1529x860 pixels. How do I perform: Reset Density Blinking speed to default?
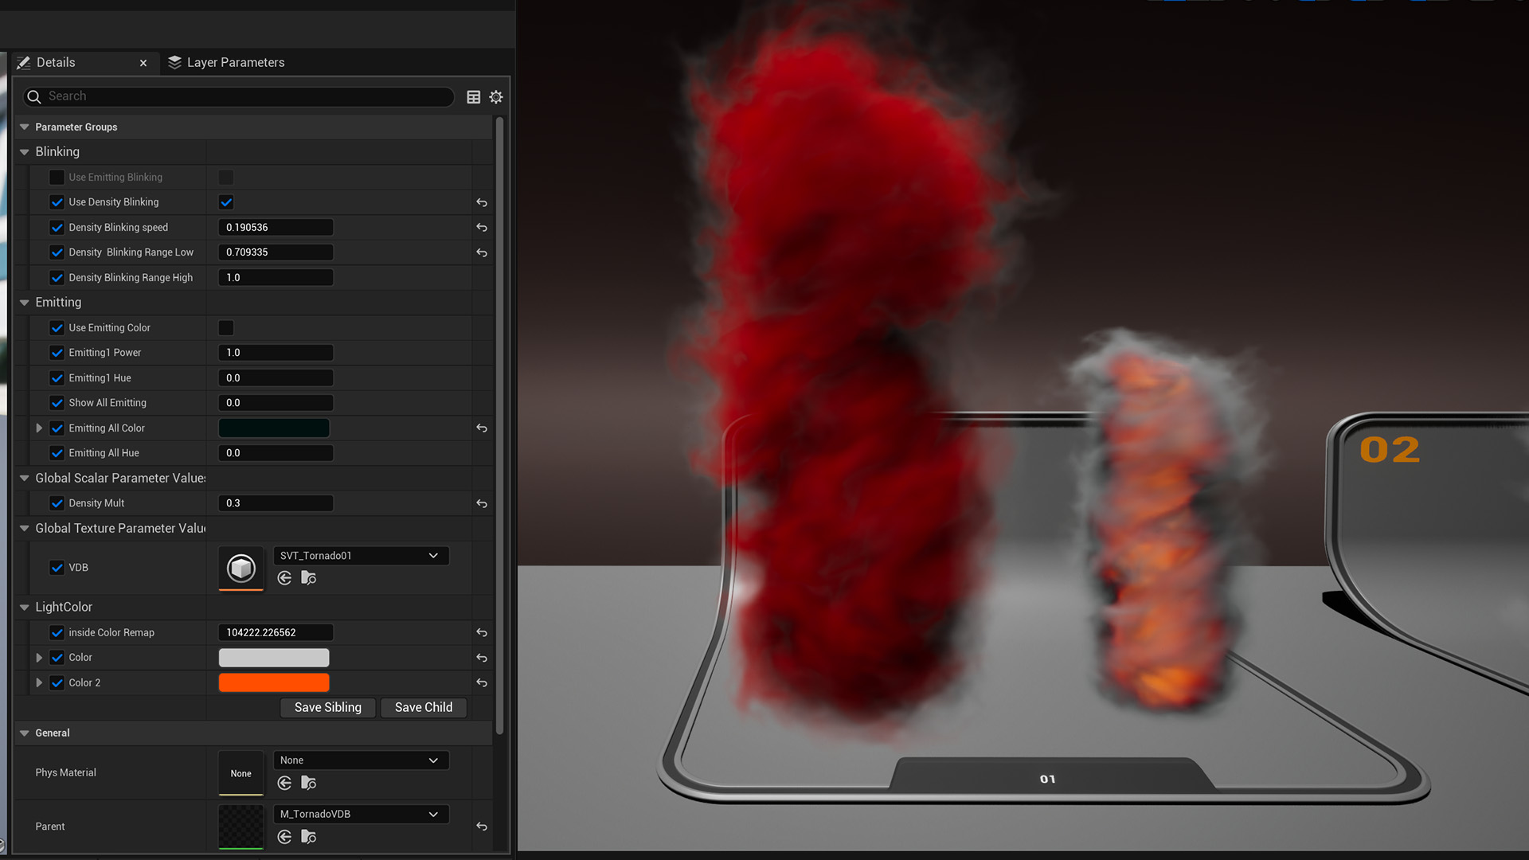(x=482, y=228)
